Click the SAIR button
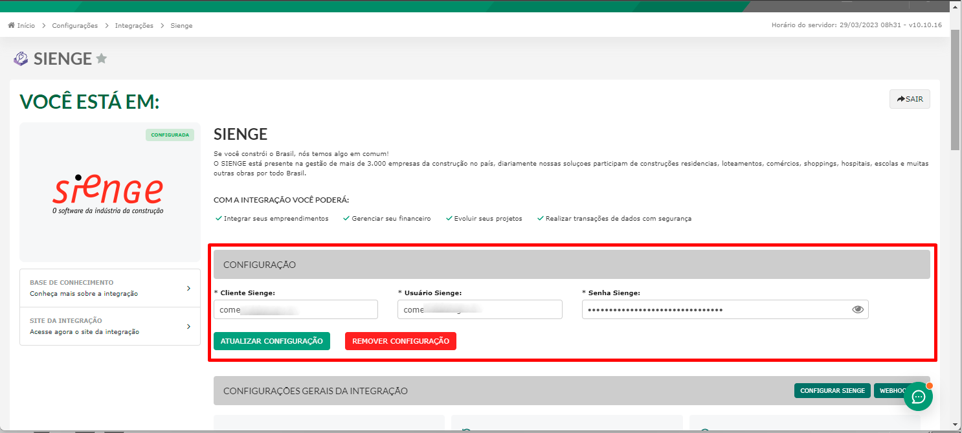This screenshot has width=962, height=433. point(910,99)
